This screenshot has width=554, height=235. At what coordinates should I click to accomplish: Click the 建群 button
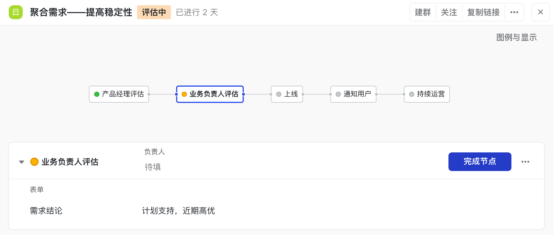point(423,12)
